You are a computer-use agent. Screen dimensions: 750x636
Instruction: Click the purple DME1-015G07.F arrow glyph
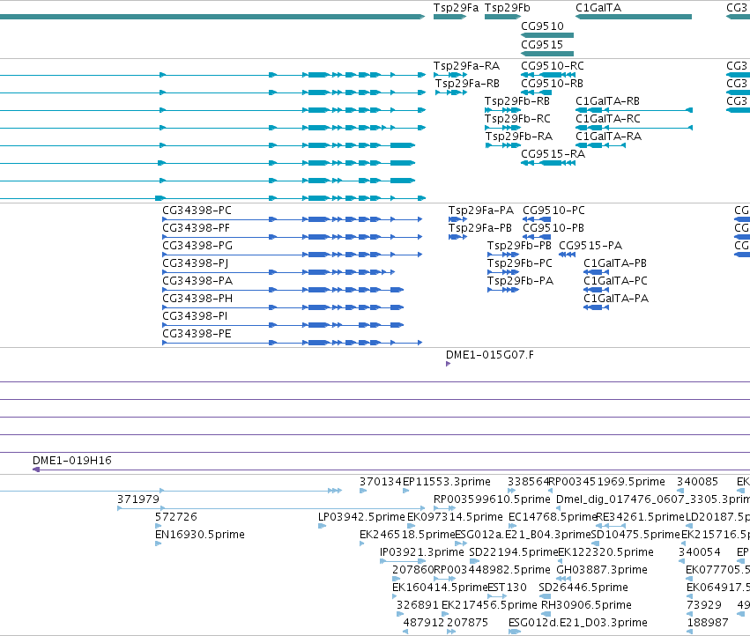pyautogui.click(x=449, y=364)
